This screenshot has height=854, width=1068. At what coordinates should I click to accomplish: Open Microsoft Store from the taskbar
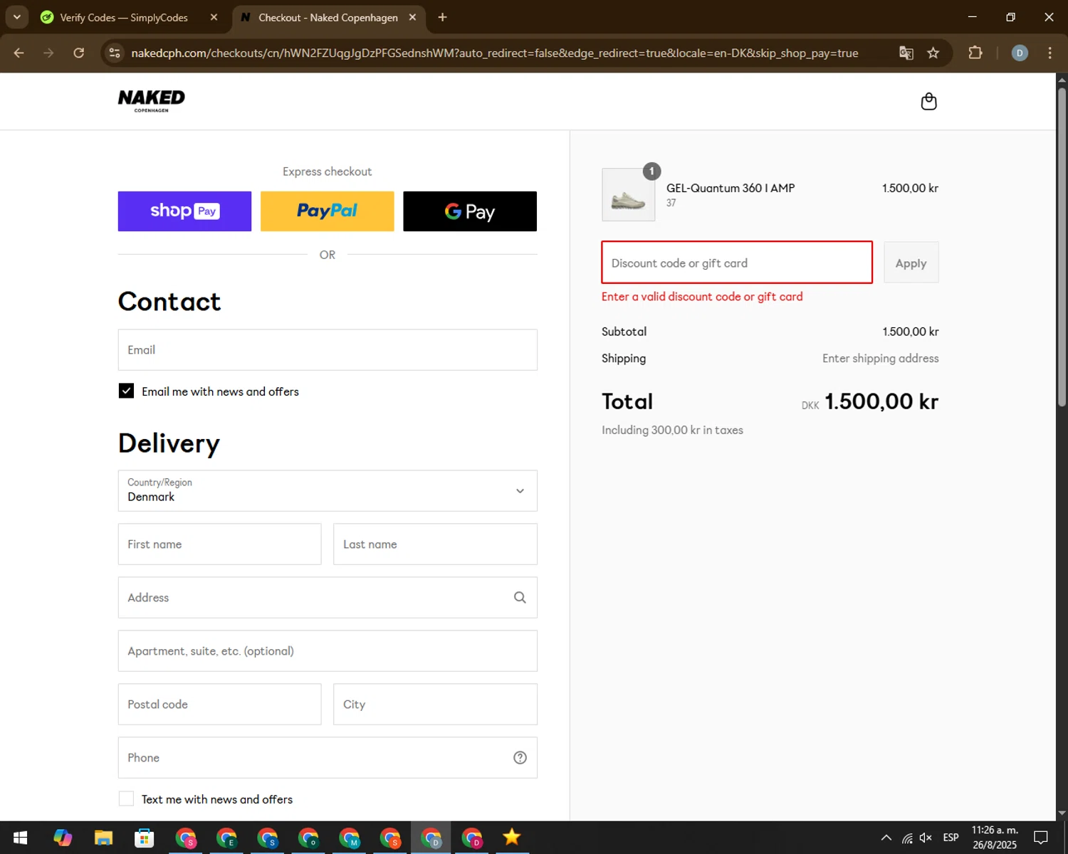[145, 838]
